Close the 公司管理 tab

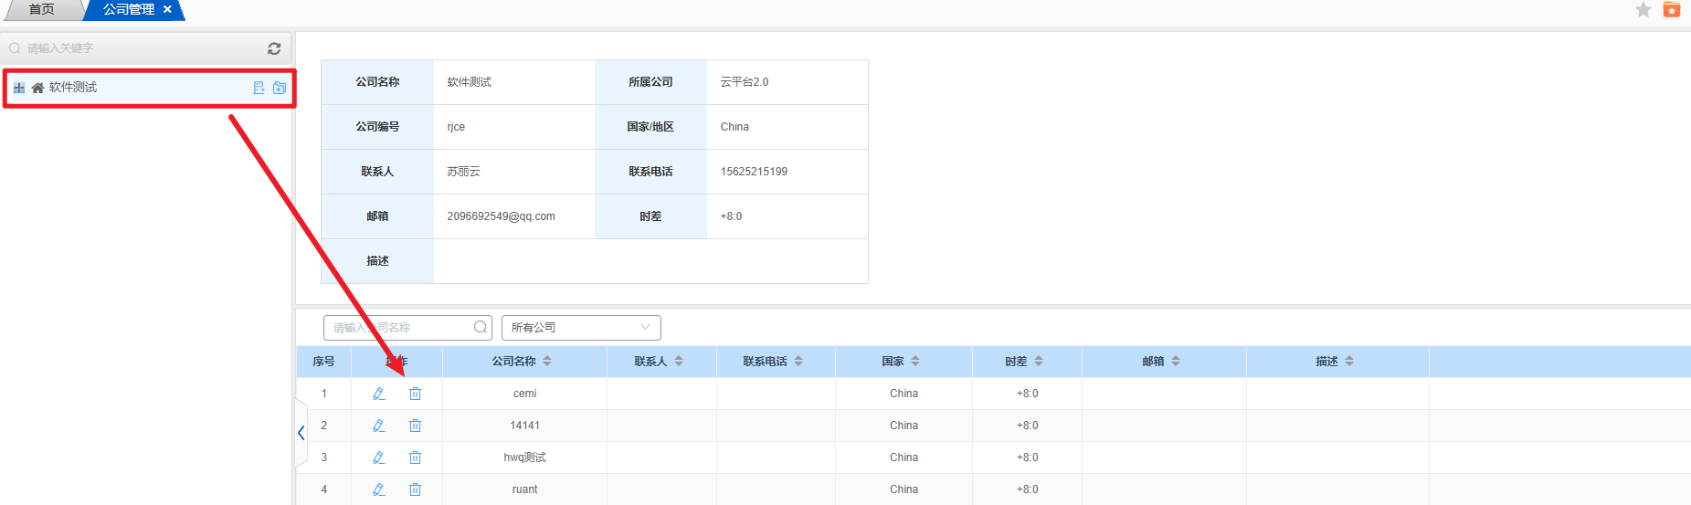[167, 10]
